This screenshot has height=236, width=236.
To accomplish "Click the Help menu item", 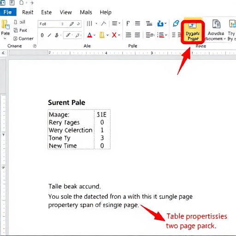I will (x=106, y=12).
